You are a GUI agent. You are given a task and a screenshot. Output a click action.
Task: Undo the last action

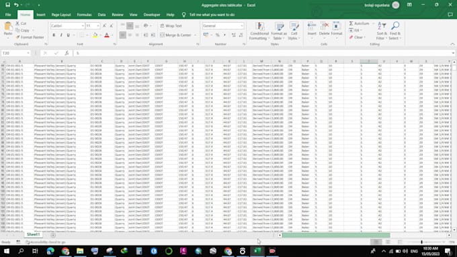pyautogui.click(x=16, y=5)
